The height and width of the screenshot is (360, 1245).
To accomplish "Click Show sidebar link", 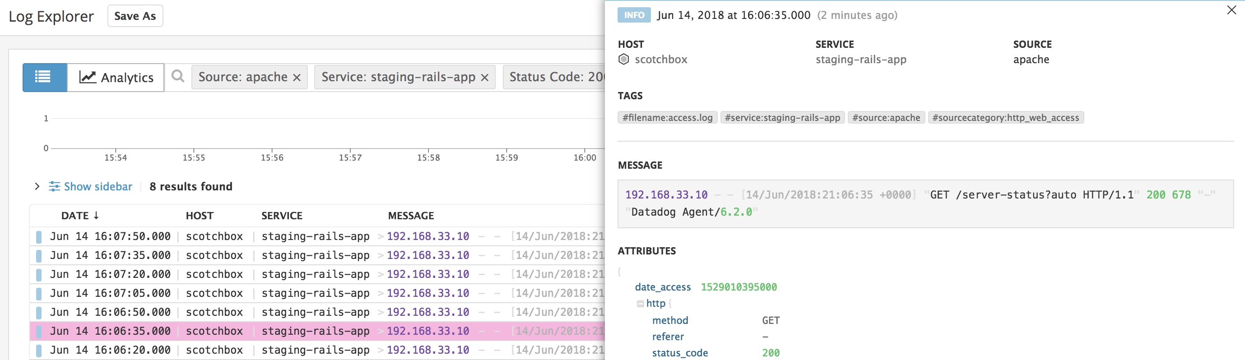I will [97, 186].
